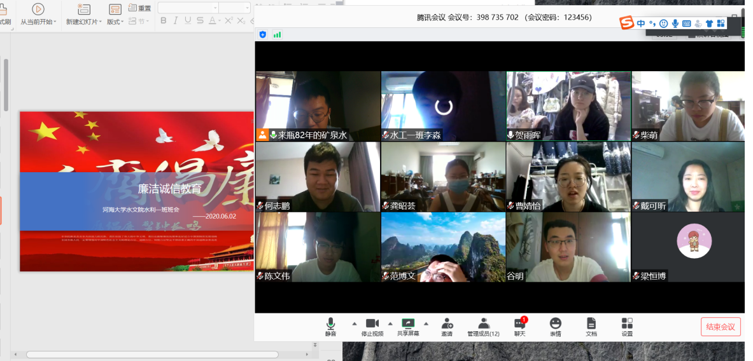Toggle underline formatting in WPS
Viewport: 753px width, 361px height.
[188, 20]
